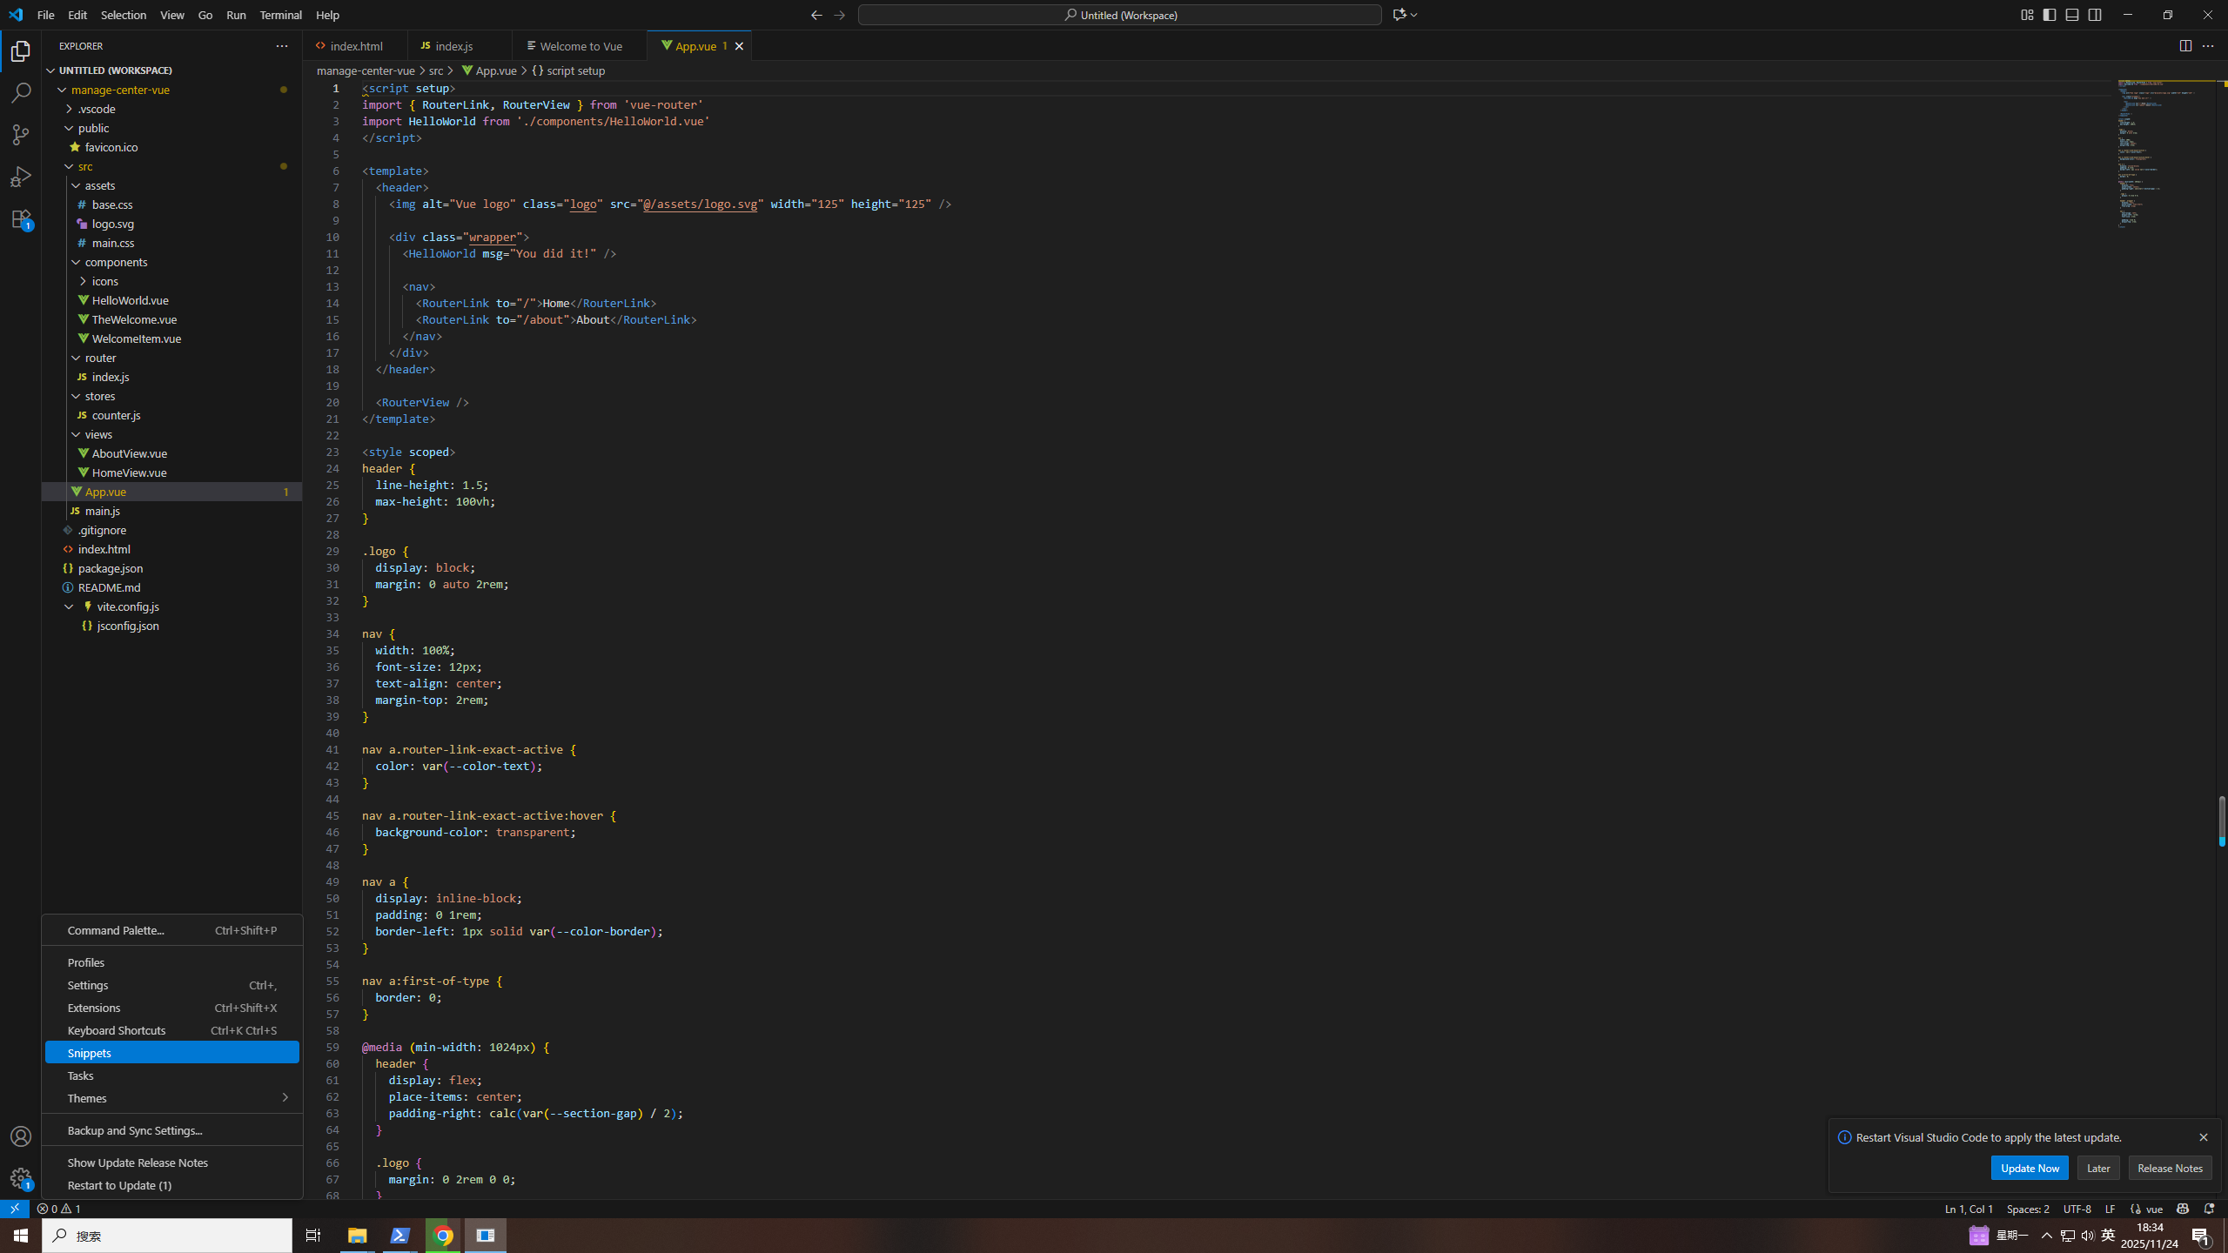Viewport: 2228px width, 1253px height.
Task: Toggle the Secondary Side Bar layout icon
Action: [x=2095, y=15]
